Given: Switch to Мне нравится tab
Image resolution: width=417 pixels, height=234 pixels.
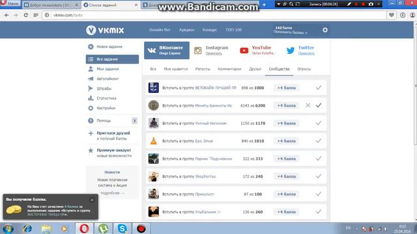Looking at the screenshot, I should [175, 69].
